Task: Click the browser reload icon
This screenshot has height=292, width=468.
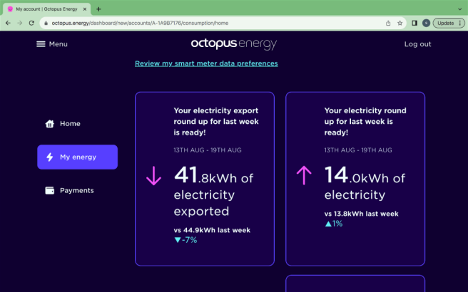Action: coord(31,23)
